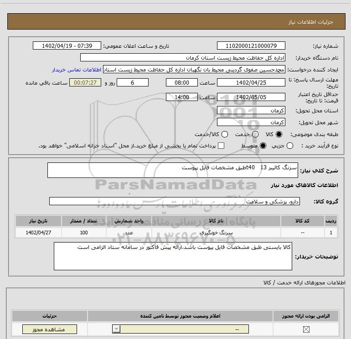Click the delivery city field کرمان
351x339 pixels.
click(251, 122)
